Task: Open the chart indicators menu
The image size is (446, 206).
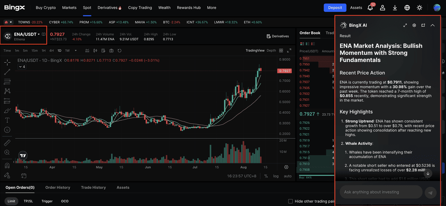Action: click(x=87, y=51)
